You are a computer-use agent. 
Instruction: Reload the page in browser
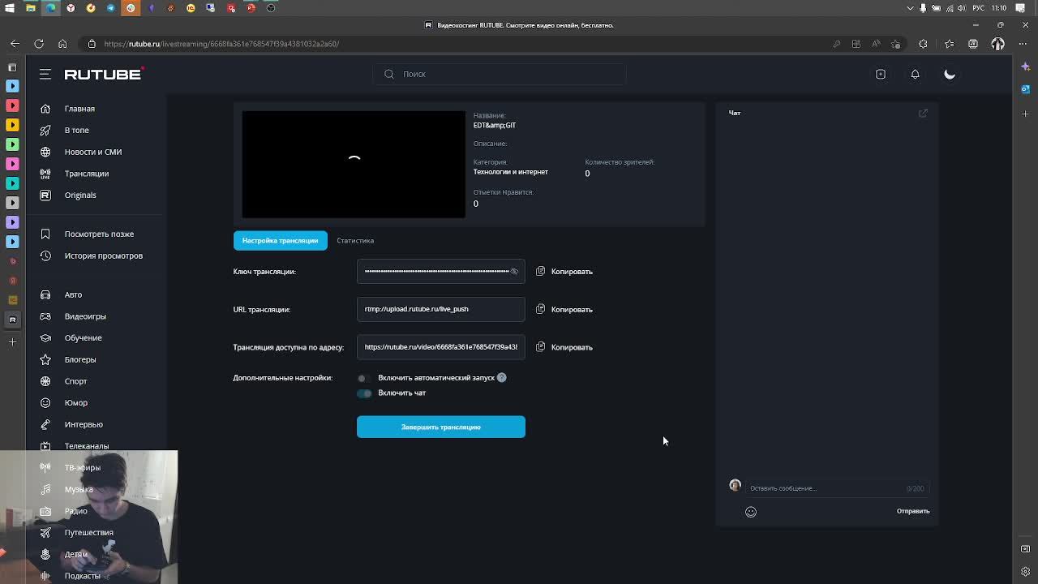click(x=39, y=44)
